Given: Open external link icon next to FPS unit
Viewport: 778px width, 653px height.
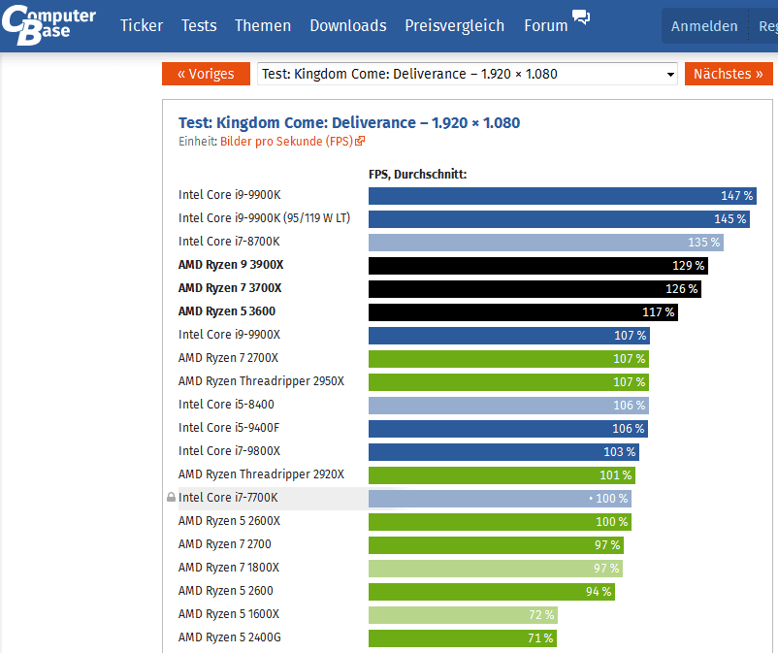Looking at the screenshot, I should (x=360, y=141).
